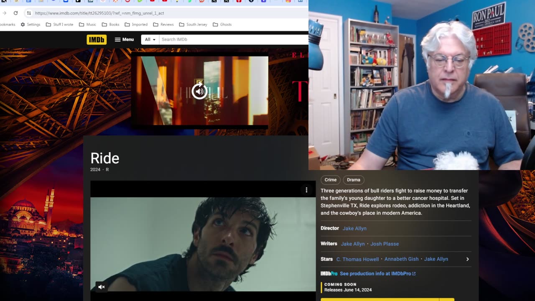Viewport: 535px width, 301px height.
Task: Open writer Josh Plasse's page
Action: (x=385, y=244)
